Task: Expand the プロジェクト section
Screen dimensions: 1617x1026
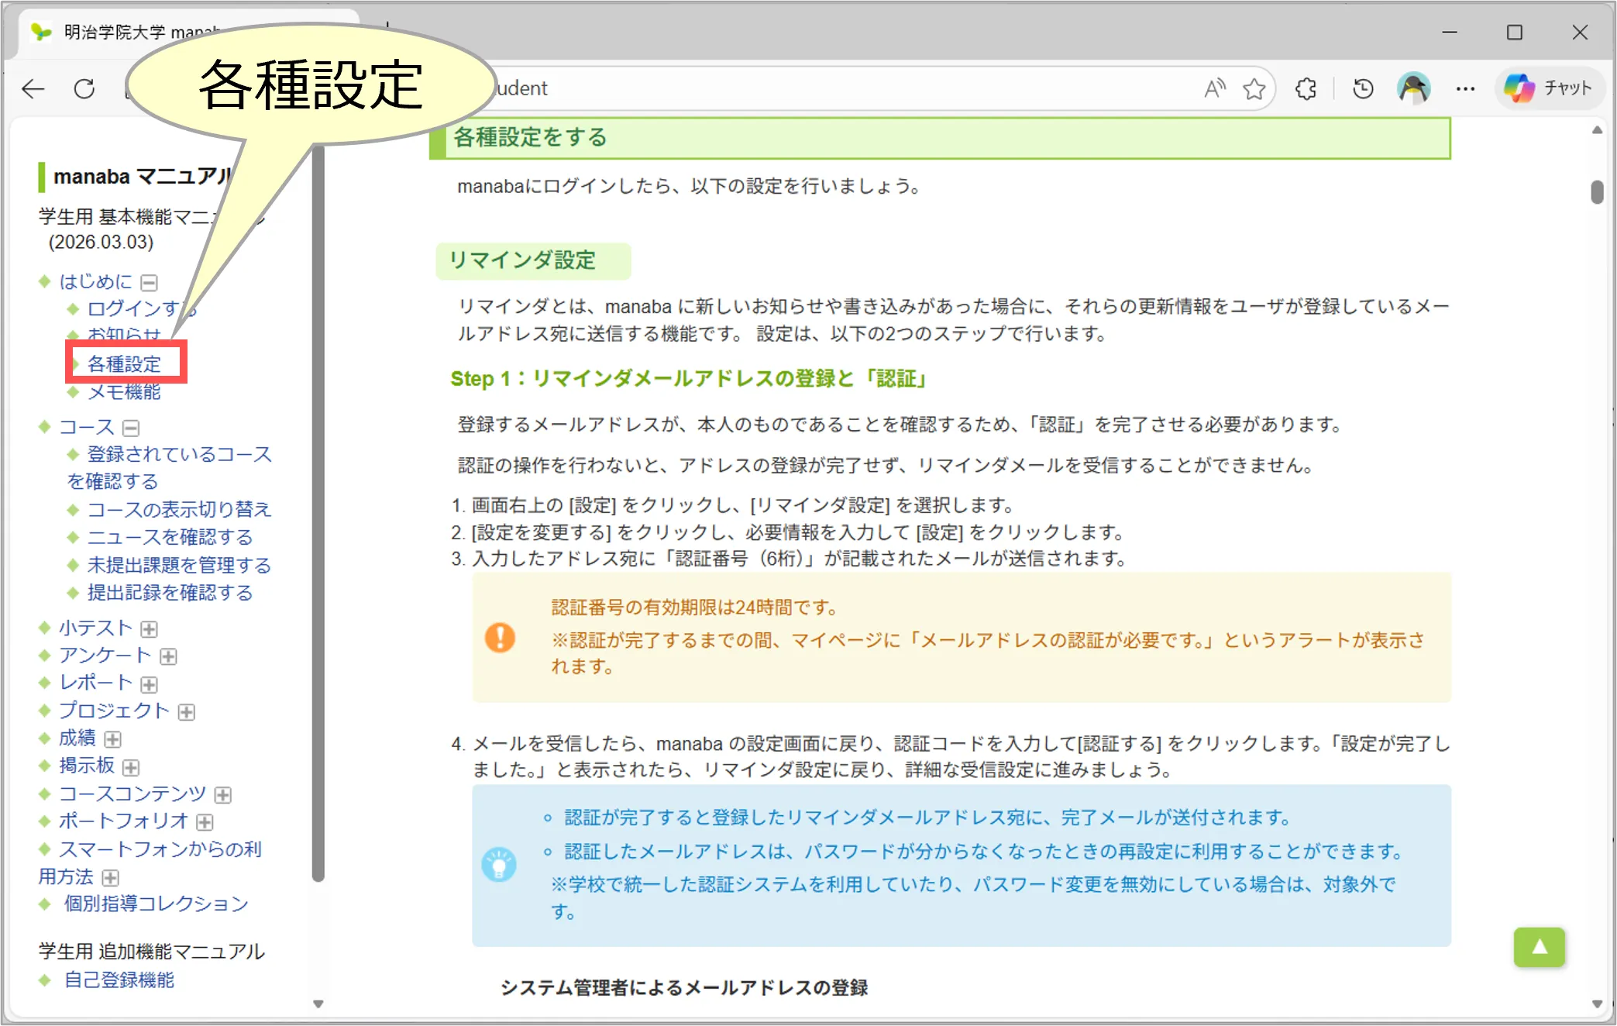Action: 187,712
